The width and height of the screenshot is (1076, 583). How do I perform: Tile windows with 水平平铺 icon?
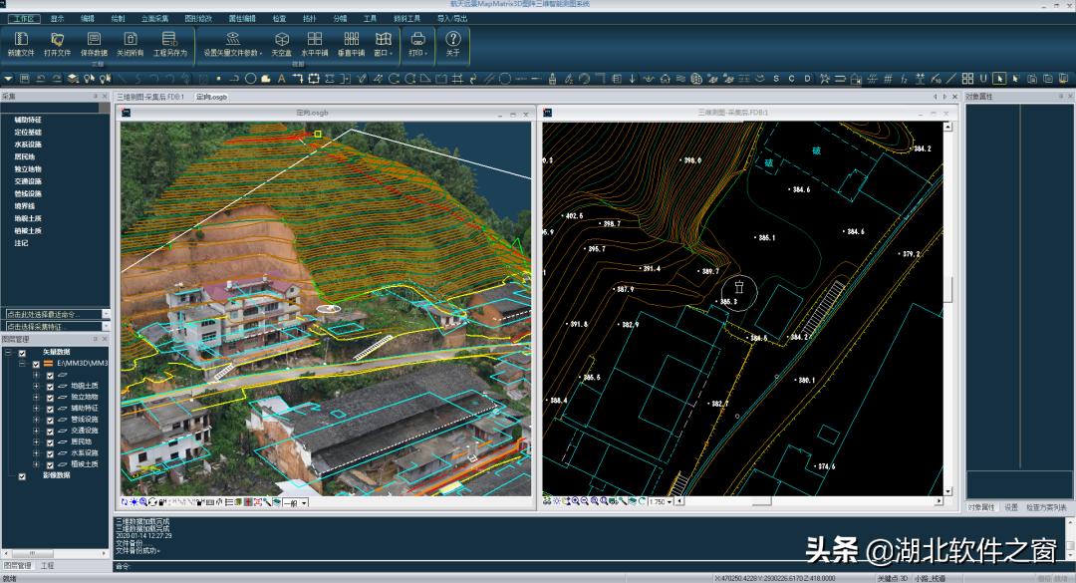tap(314, 40)
